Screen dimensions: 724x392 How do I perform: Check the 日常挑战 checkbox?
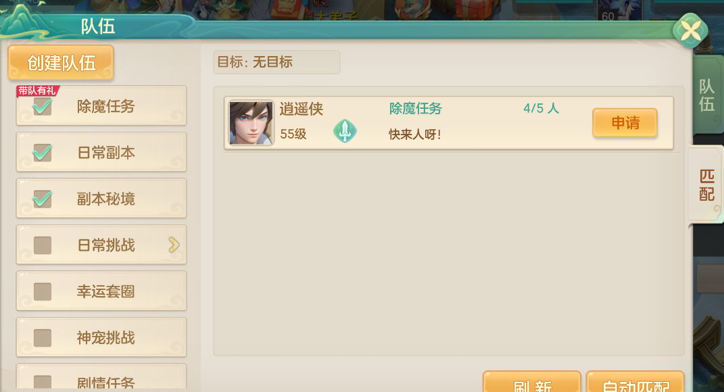tap(43, 245)
